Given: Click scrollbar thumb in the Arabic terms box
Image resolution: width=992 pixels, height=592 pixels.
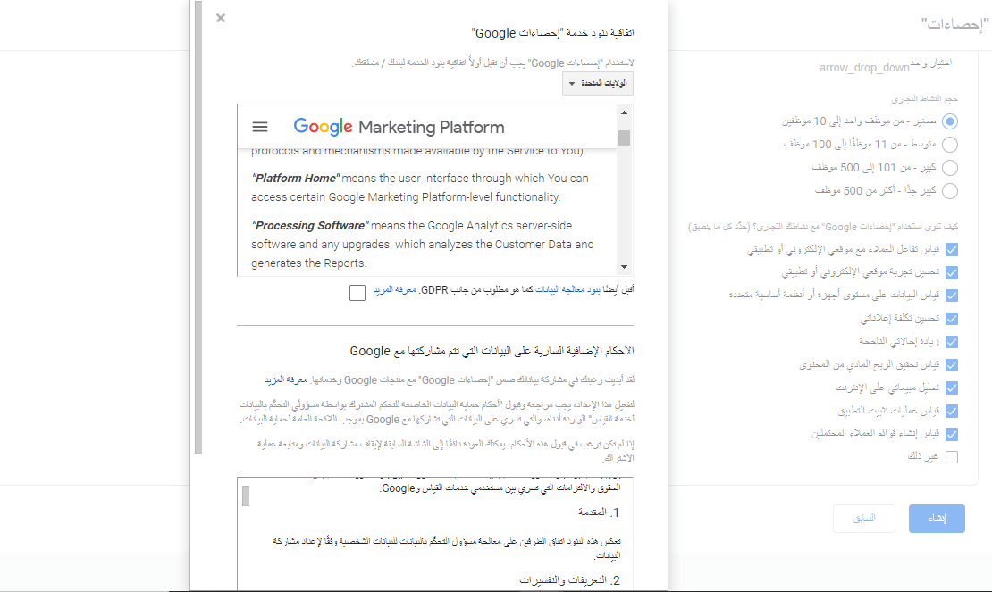Looking at the screenshot, I should tap(246, 496).
